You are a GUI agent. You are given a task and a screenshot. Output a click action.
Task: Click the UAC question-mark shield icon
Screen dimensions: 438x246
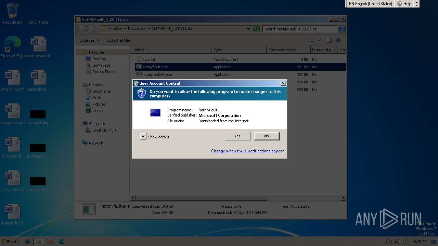(x=141, y=94)
